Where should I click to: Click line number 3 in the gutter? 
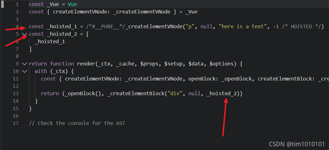[x=17, y=19]
